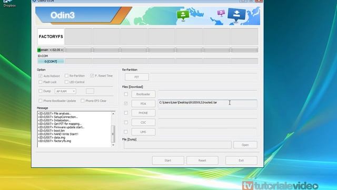Check the Dump option checkbox
The height and width of the screenshot is (190, 337).
pos(41,91)
